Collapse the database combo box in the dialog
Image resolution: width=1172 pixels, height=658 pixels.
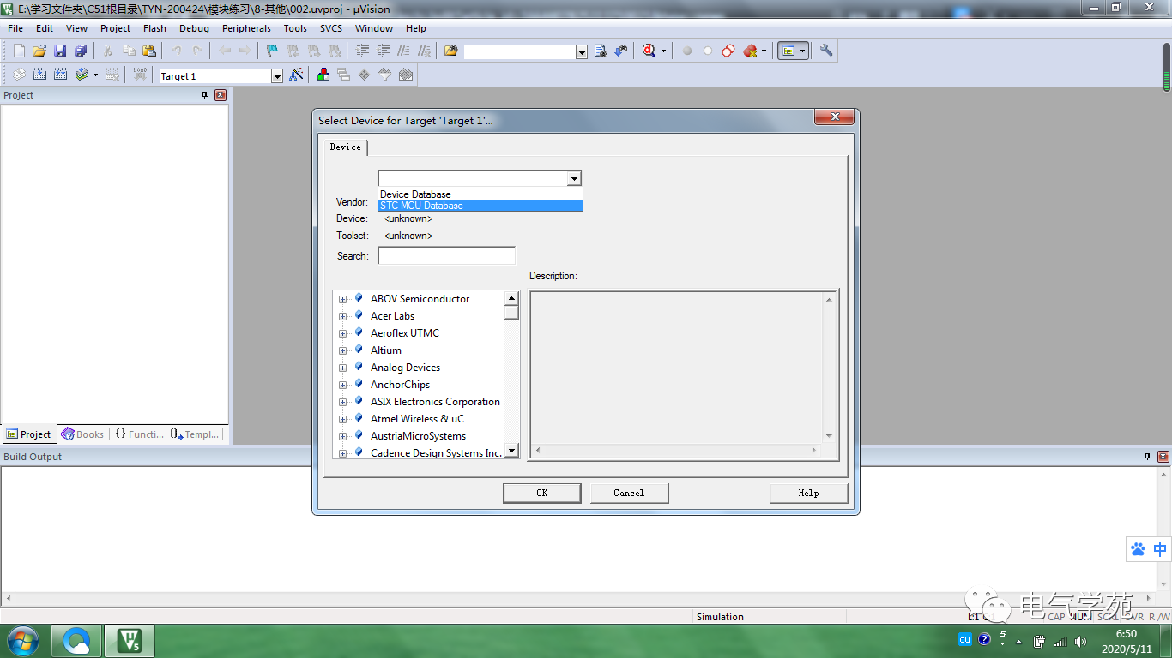(x=574, y=178)
